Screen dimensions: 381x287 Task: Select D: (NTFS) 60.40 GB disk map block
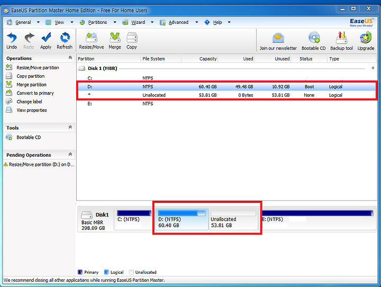click(182, 219)
